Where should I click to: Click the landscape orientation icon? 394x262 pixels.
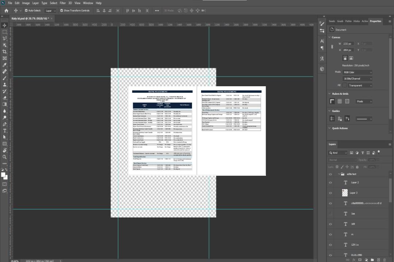point(351,58)
